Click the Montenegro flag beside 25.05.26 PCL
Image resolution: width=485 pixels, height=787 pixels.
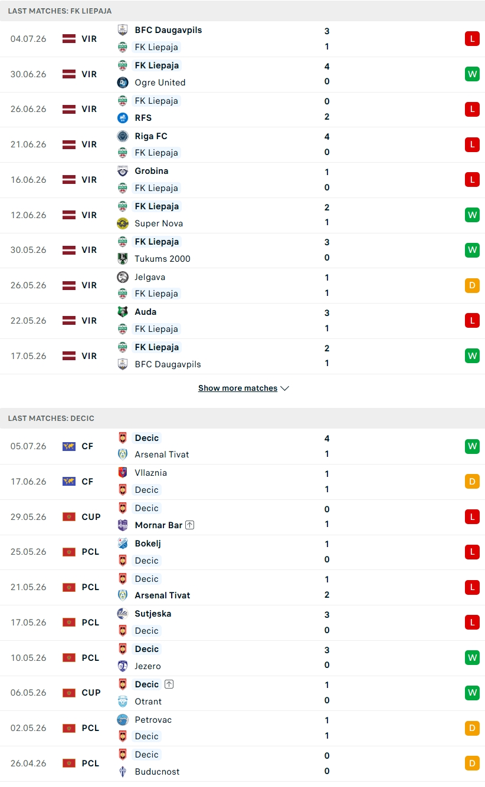pyautogui.click(x=69, y=552)
